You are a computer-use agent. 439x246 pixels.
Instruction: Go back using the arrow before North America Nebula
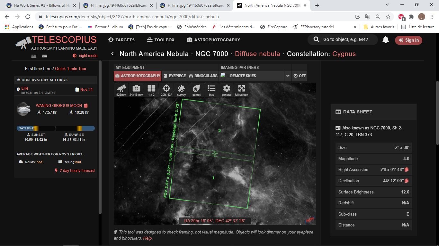[x=112, y=54]
